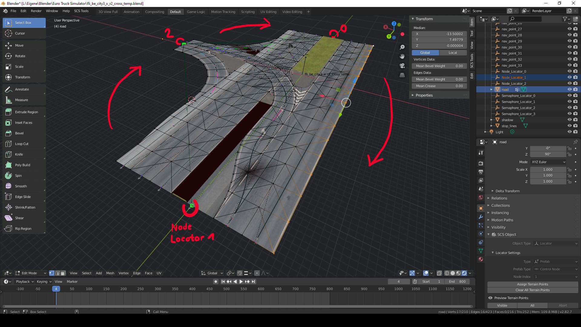Play the animation timeline
Screen dimensions: 581x327
241,282
